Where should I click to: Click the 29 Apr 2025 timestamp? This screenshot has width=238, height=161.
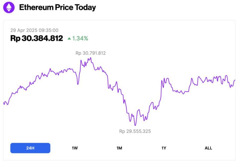(34, 30)
